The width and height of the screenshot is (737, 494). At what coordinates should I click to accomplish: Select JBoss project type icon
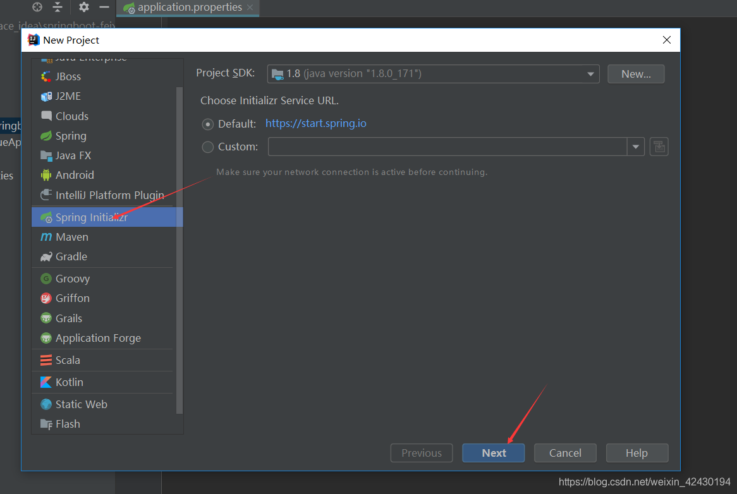(46, 76)
